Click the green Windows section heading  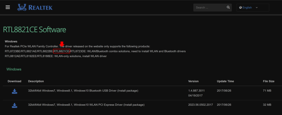coord(14,69)
